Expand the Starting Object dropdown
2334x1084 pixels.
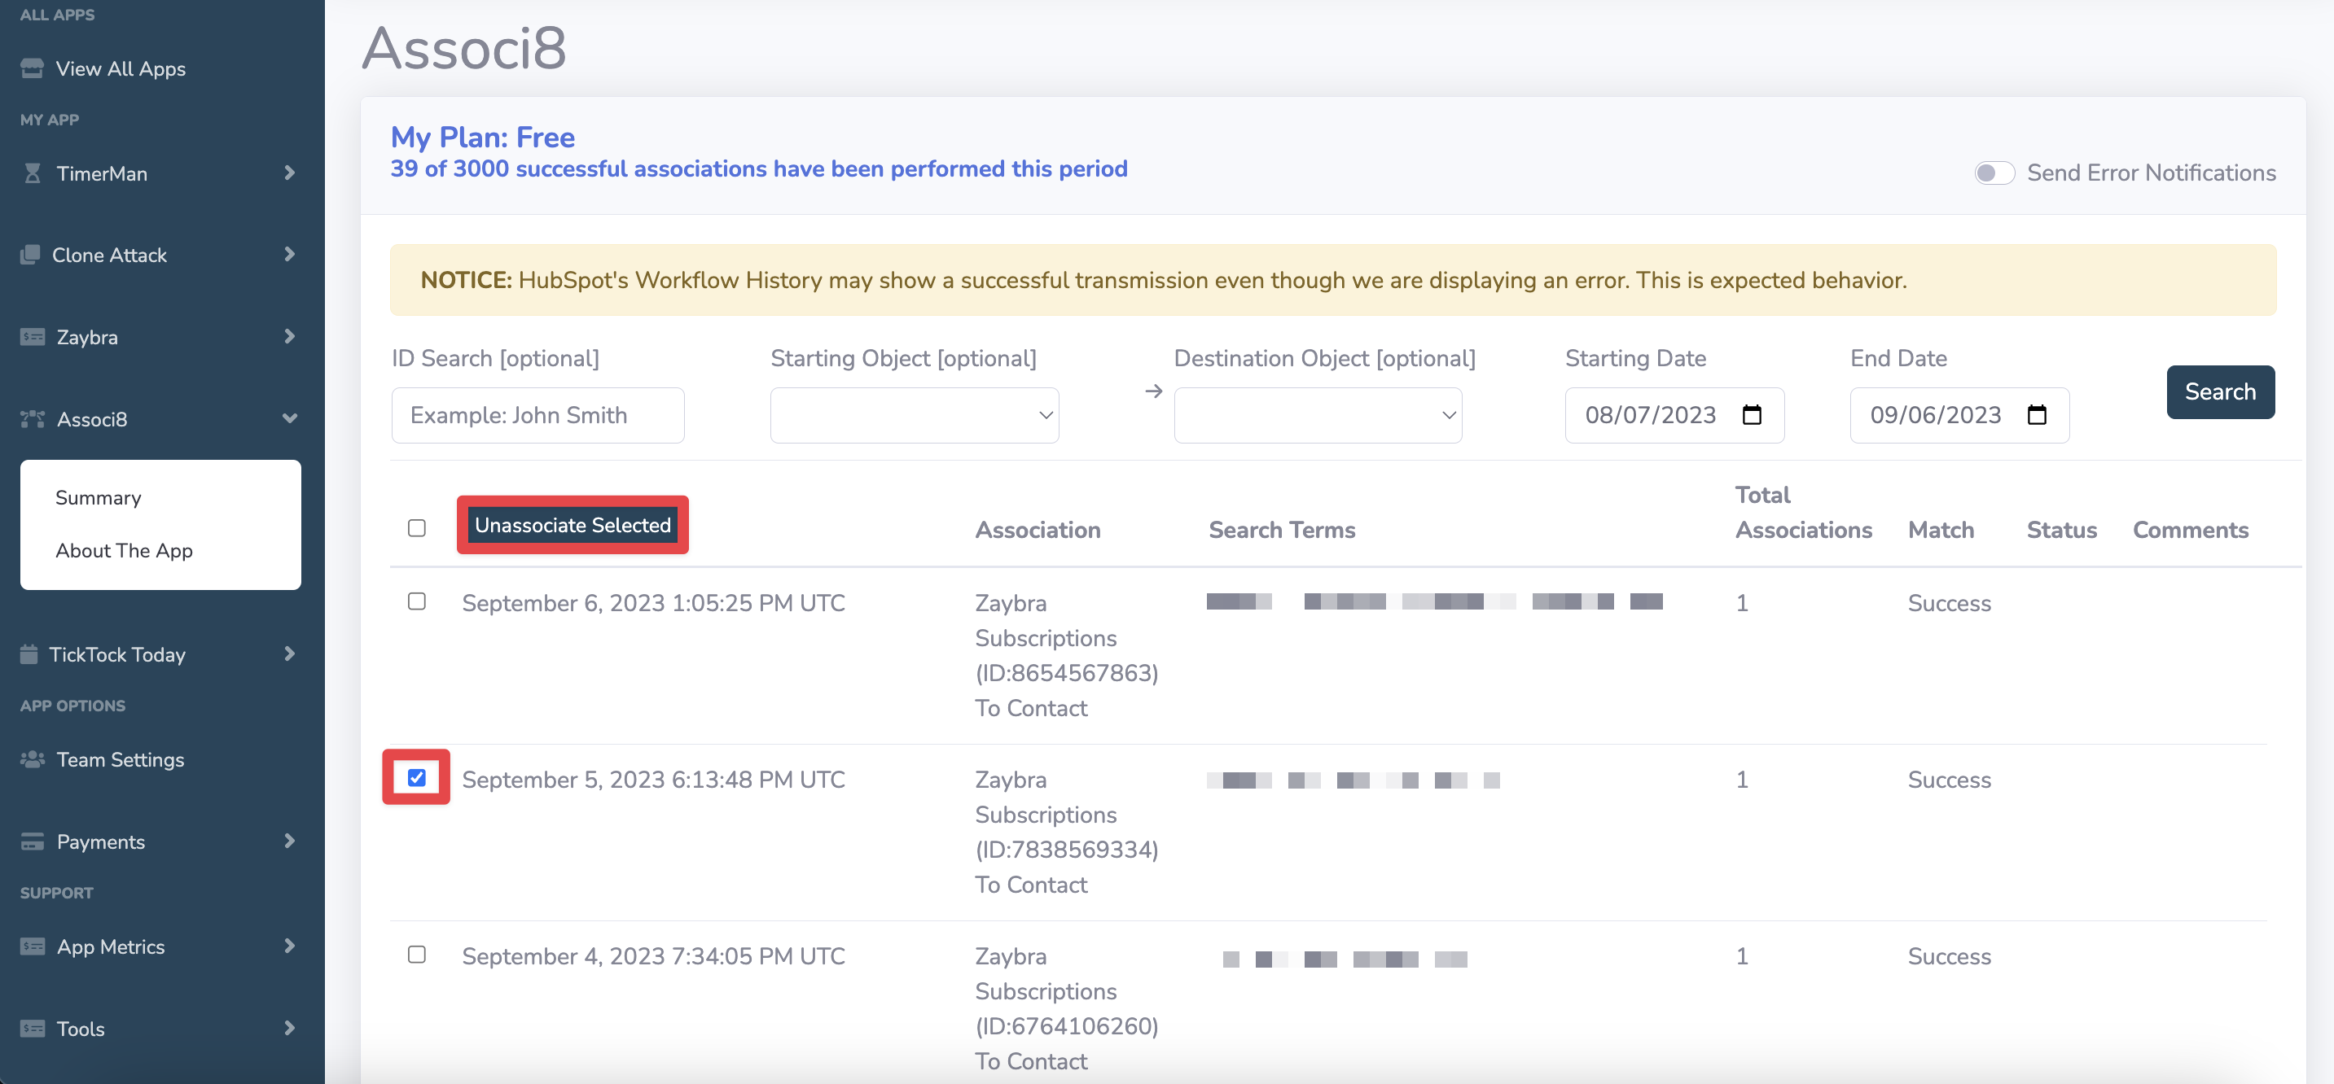913,415
